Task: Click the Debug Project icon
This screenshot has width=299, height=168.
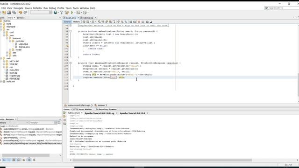Action: pos(78,13)
